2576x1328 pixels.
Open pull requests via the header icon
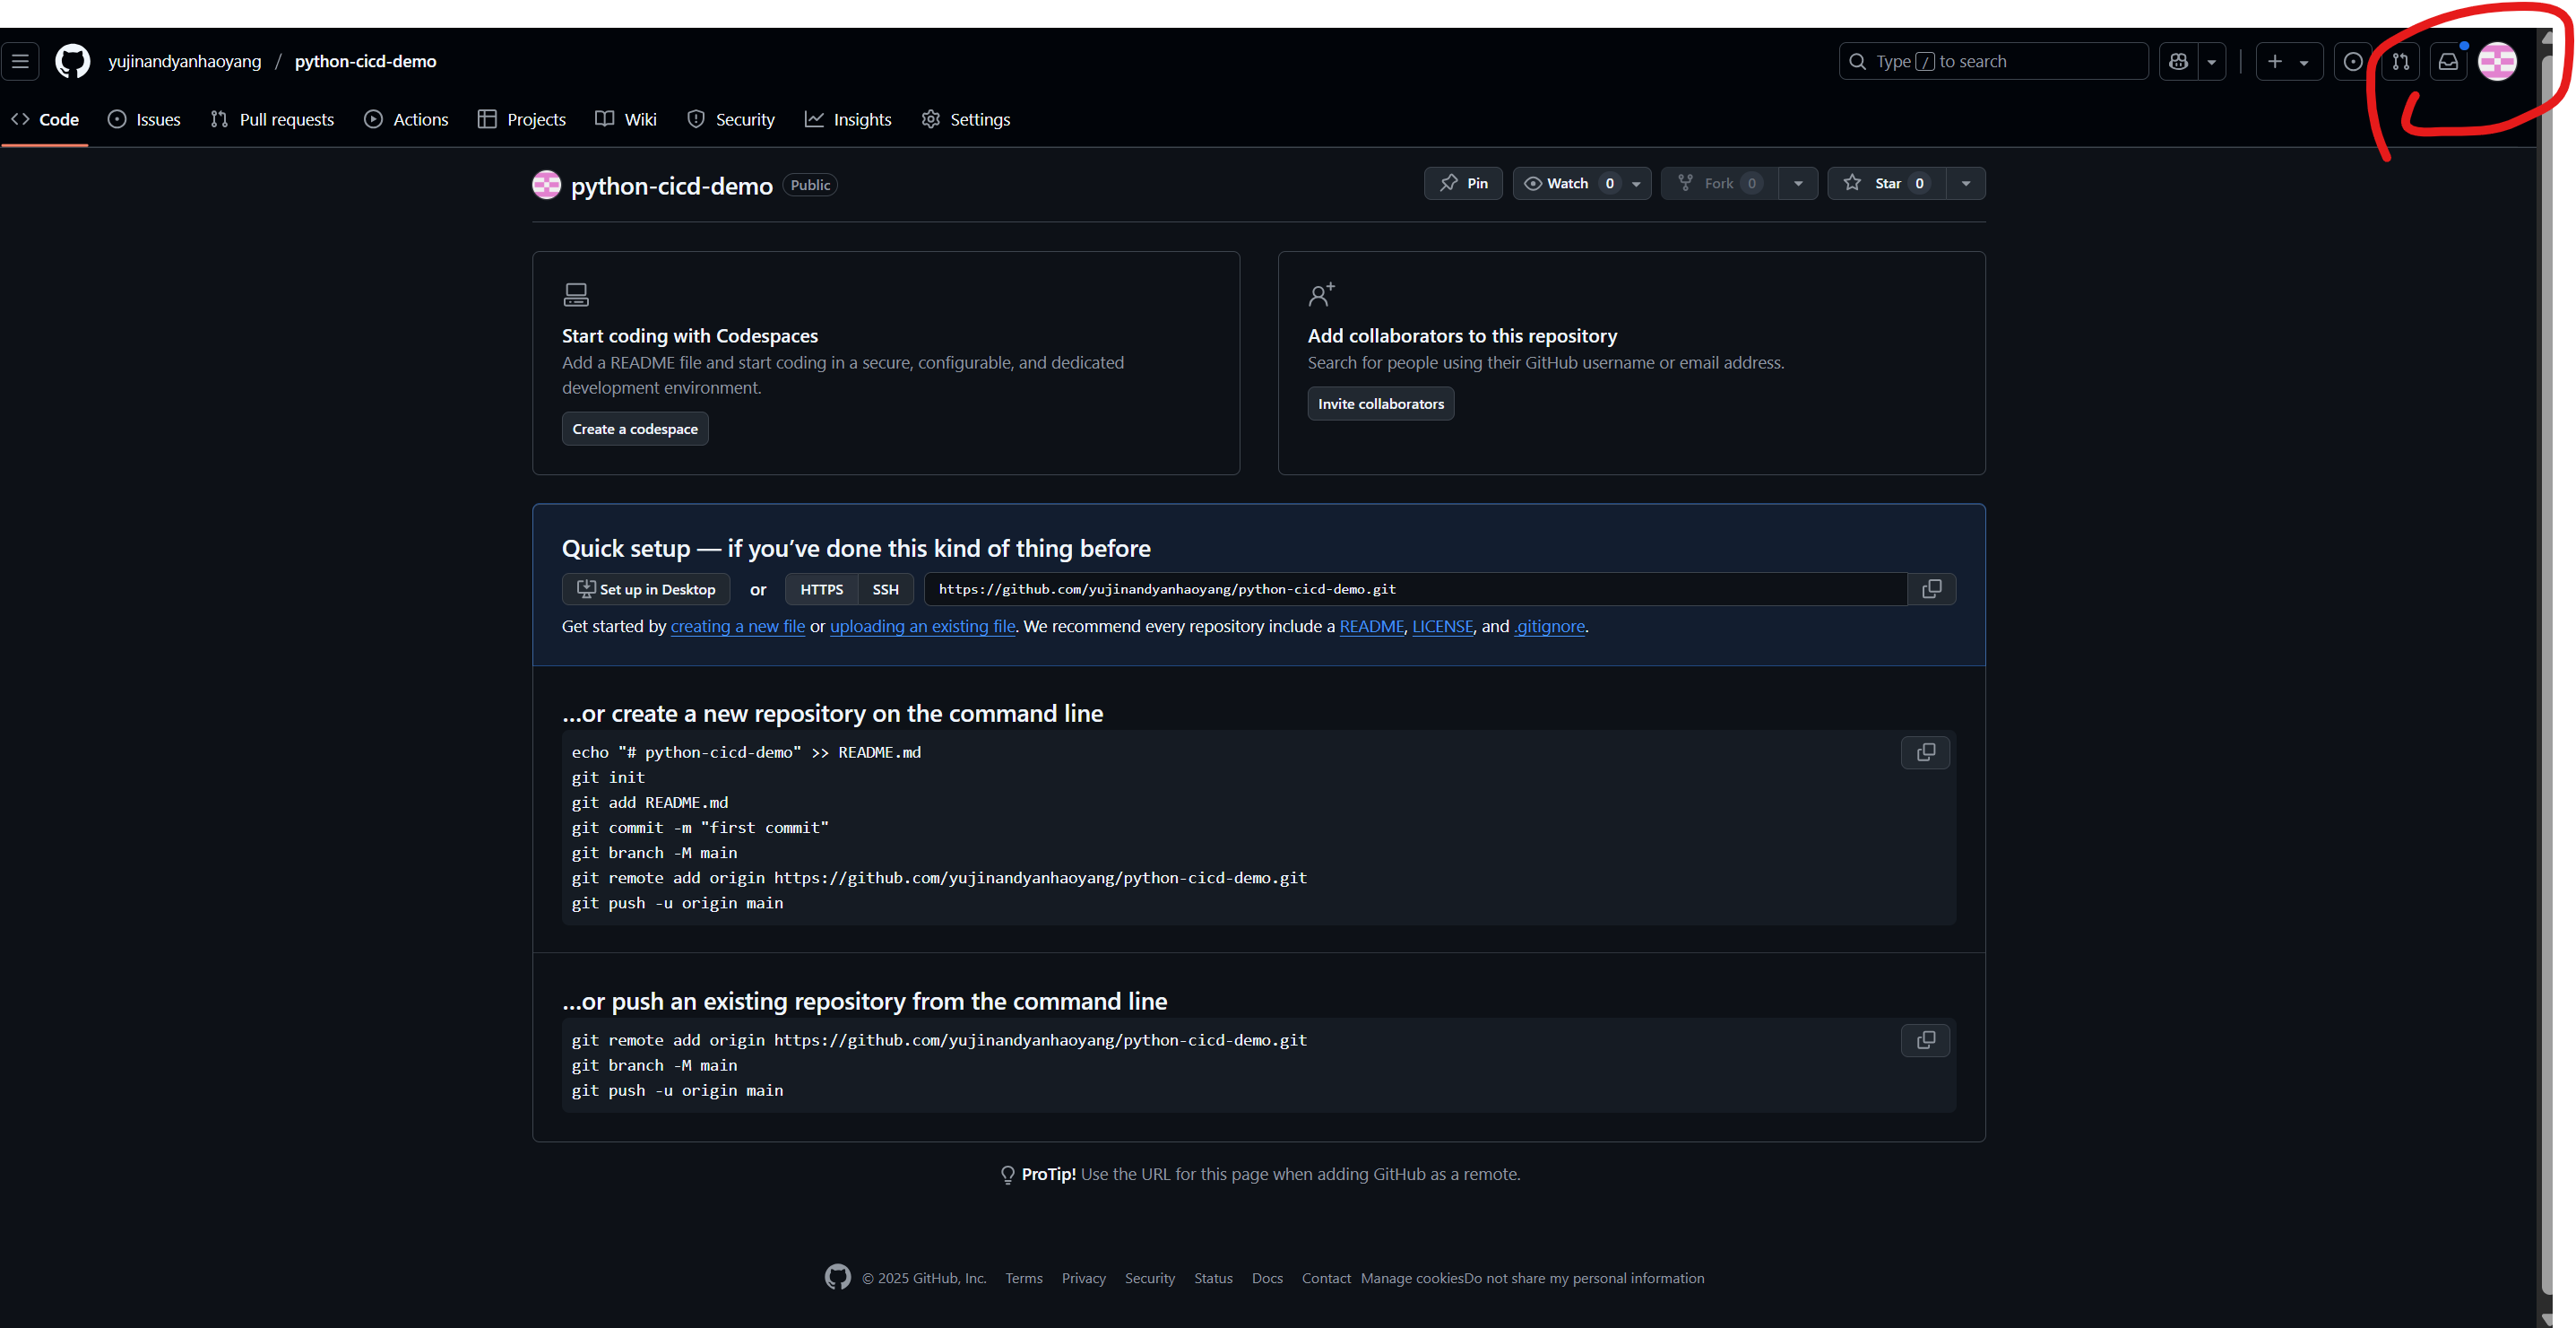(2400, 61)
